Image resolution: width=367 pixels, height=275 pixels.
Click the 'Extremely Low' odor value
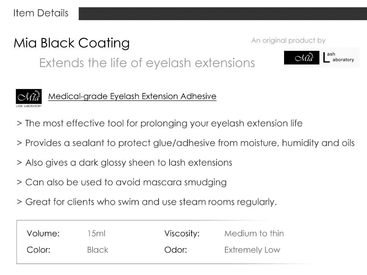point(252,250)
